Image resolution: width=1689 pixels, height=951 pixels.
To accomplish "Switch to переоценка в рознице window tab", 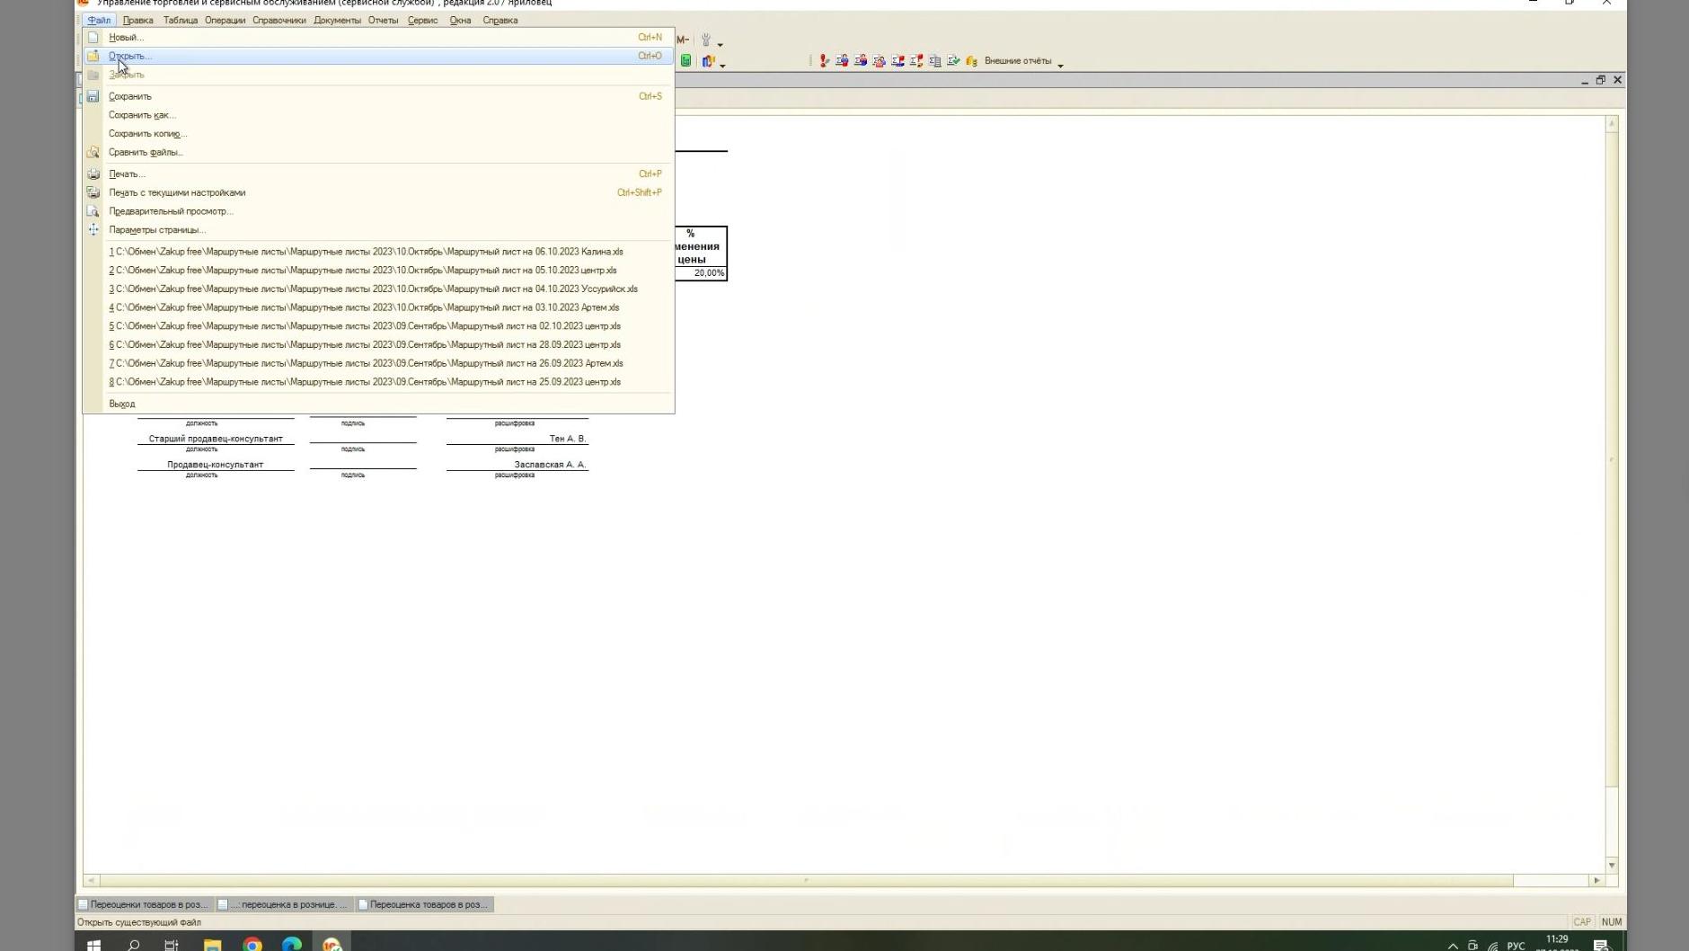I will [x=284, y=904].
